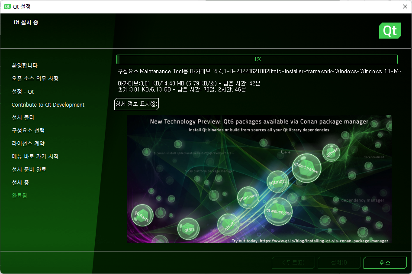Click the qtsvg bubble in banner
The image size is (412, 274).
(x=229, y=225)
